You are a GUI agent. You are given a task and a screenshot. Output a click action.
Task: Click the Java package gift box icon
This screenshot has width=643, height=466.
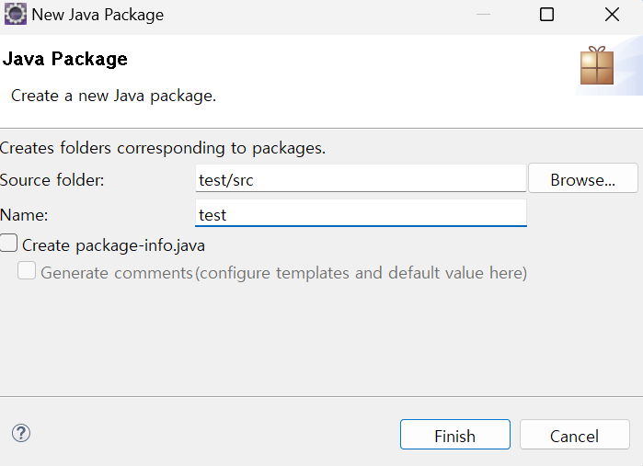[596, 66]
